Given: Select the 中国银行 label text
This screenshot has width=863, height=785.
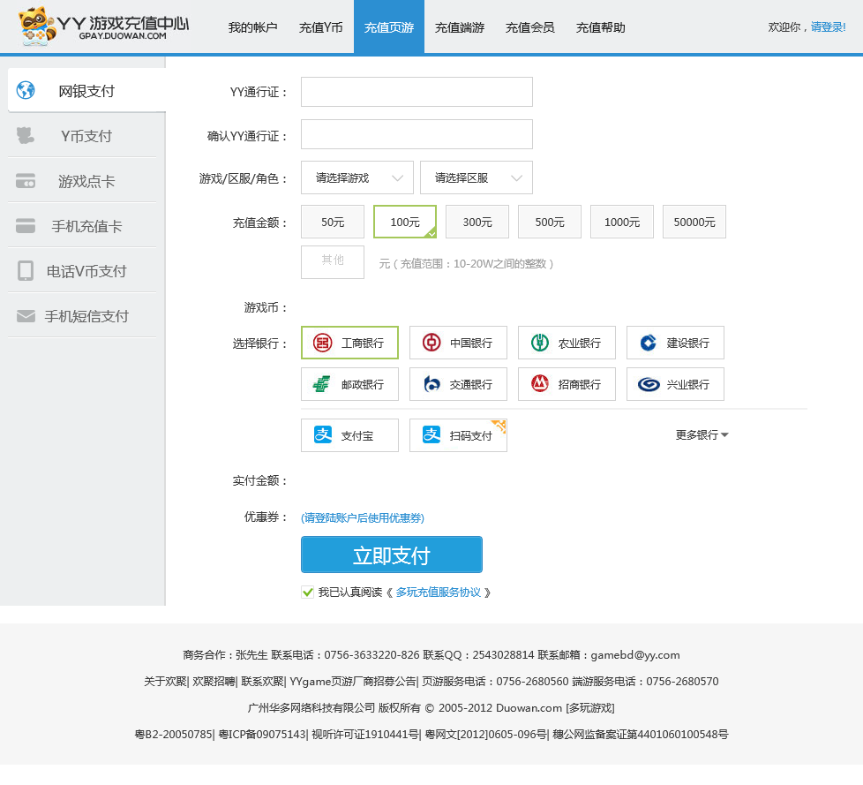Looking at the screenshot, I should coord(471,343).
